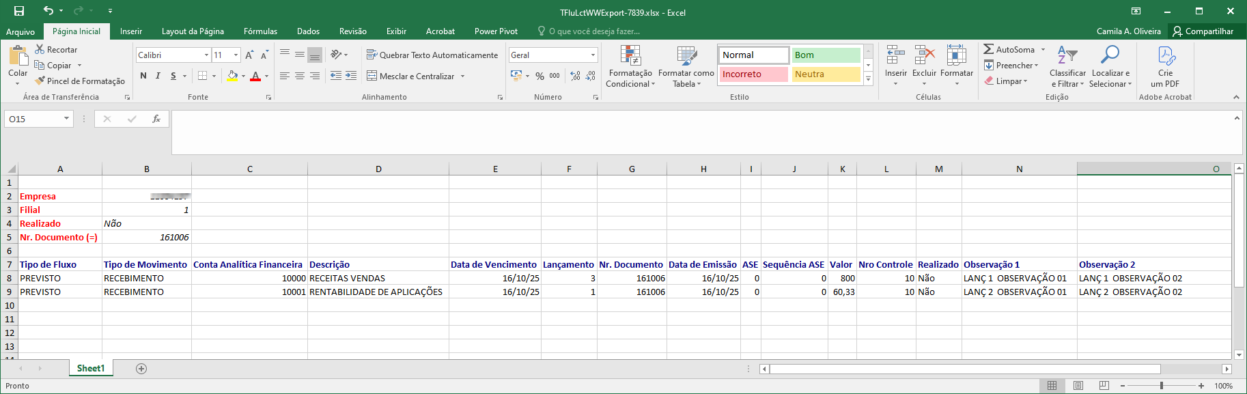
Task: Expand the Geral number format dropdown
Action: [x=592, y=55]
